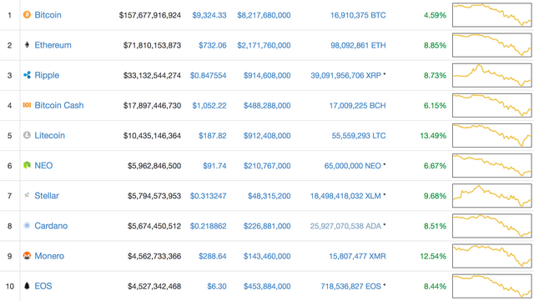
Task: Open the Litecoin name link
Action: [x=50, y=135]
